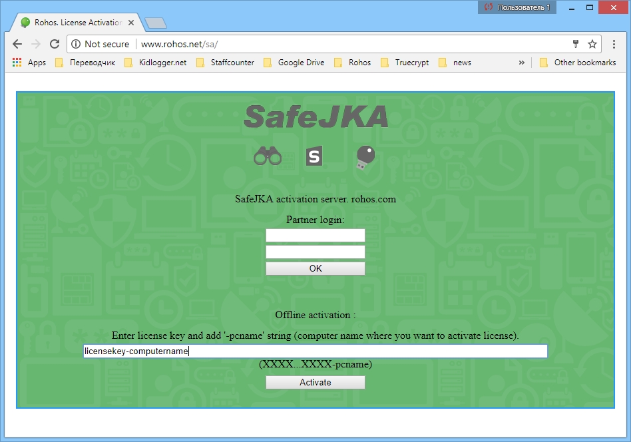The width and height of the screenshot is (631, 442).
Task: Click the license key input field
Action: 315,351
